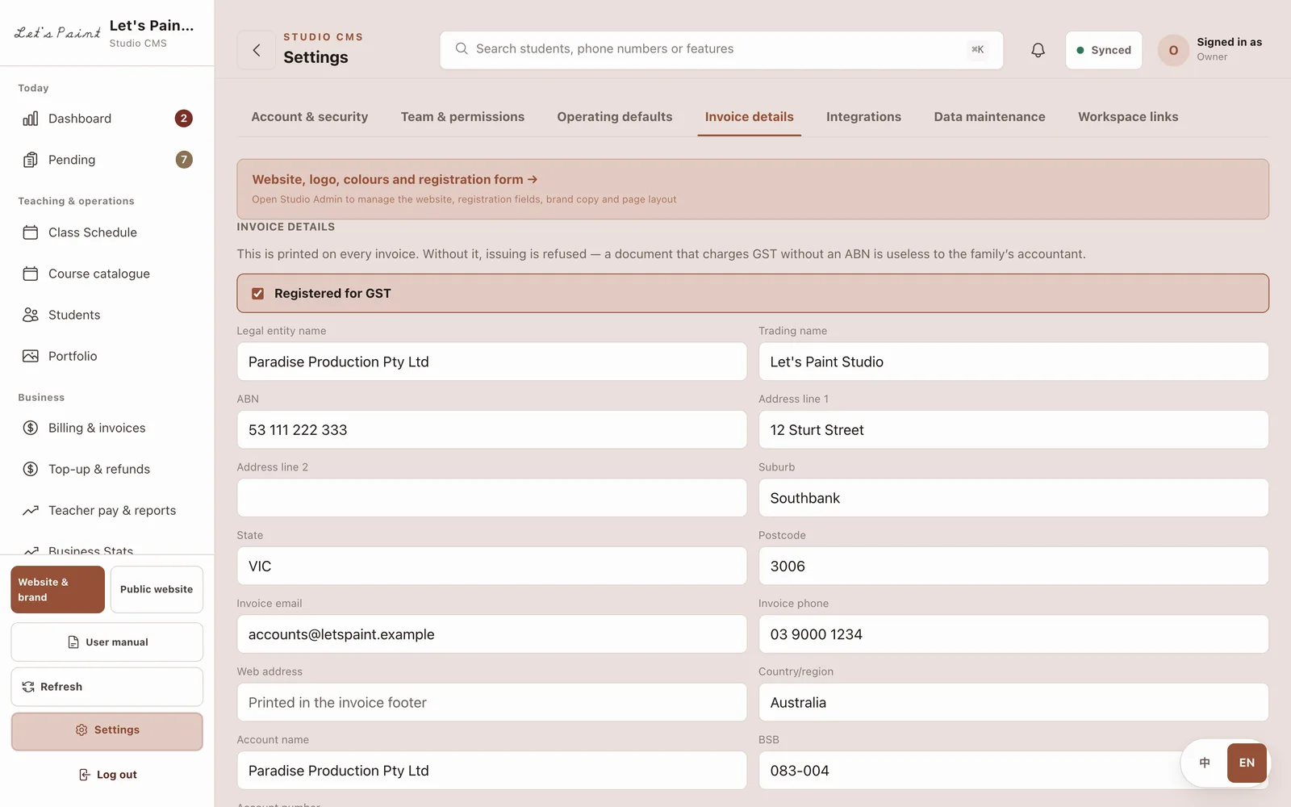
Task: Click the Postcode field
Action: pos(1013,567)
